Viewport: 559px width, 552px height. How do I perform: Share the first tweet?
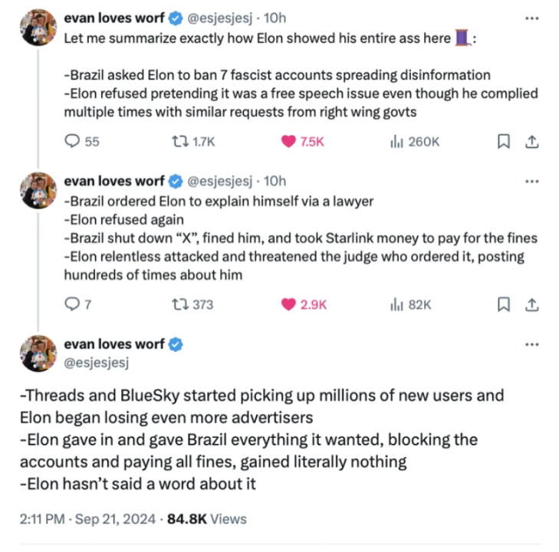point(531,141)
